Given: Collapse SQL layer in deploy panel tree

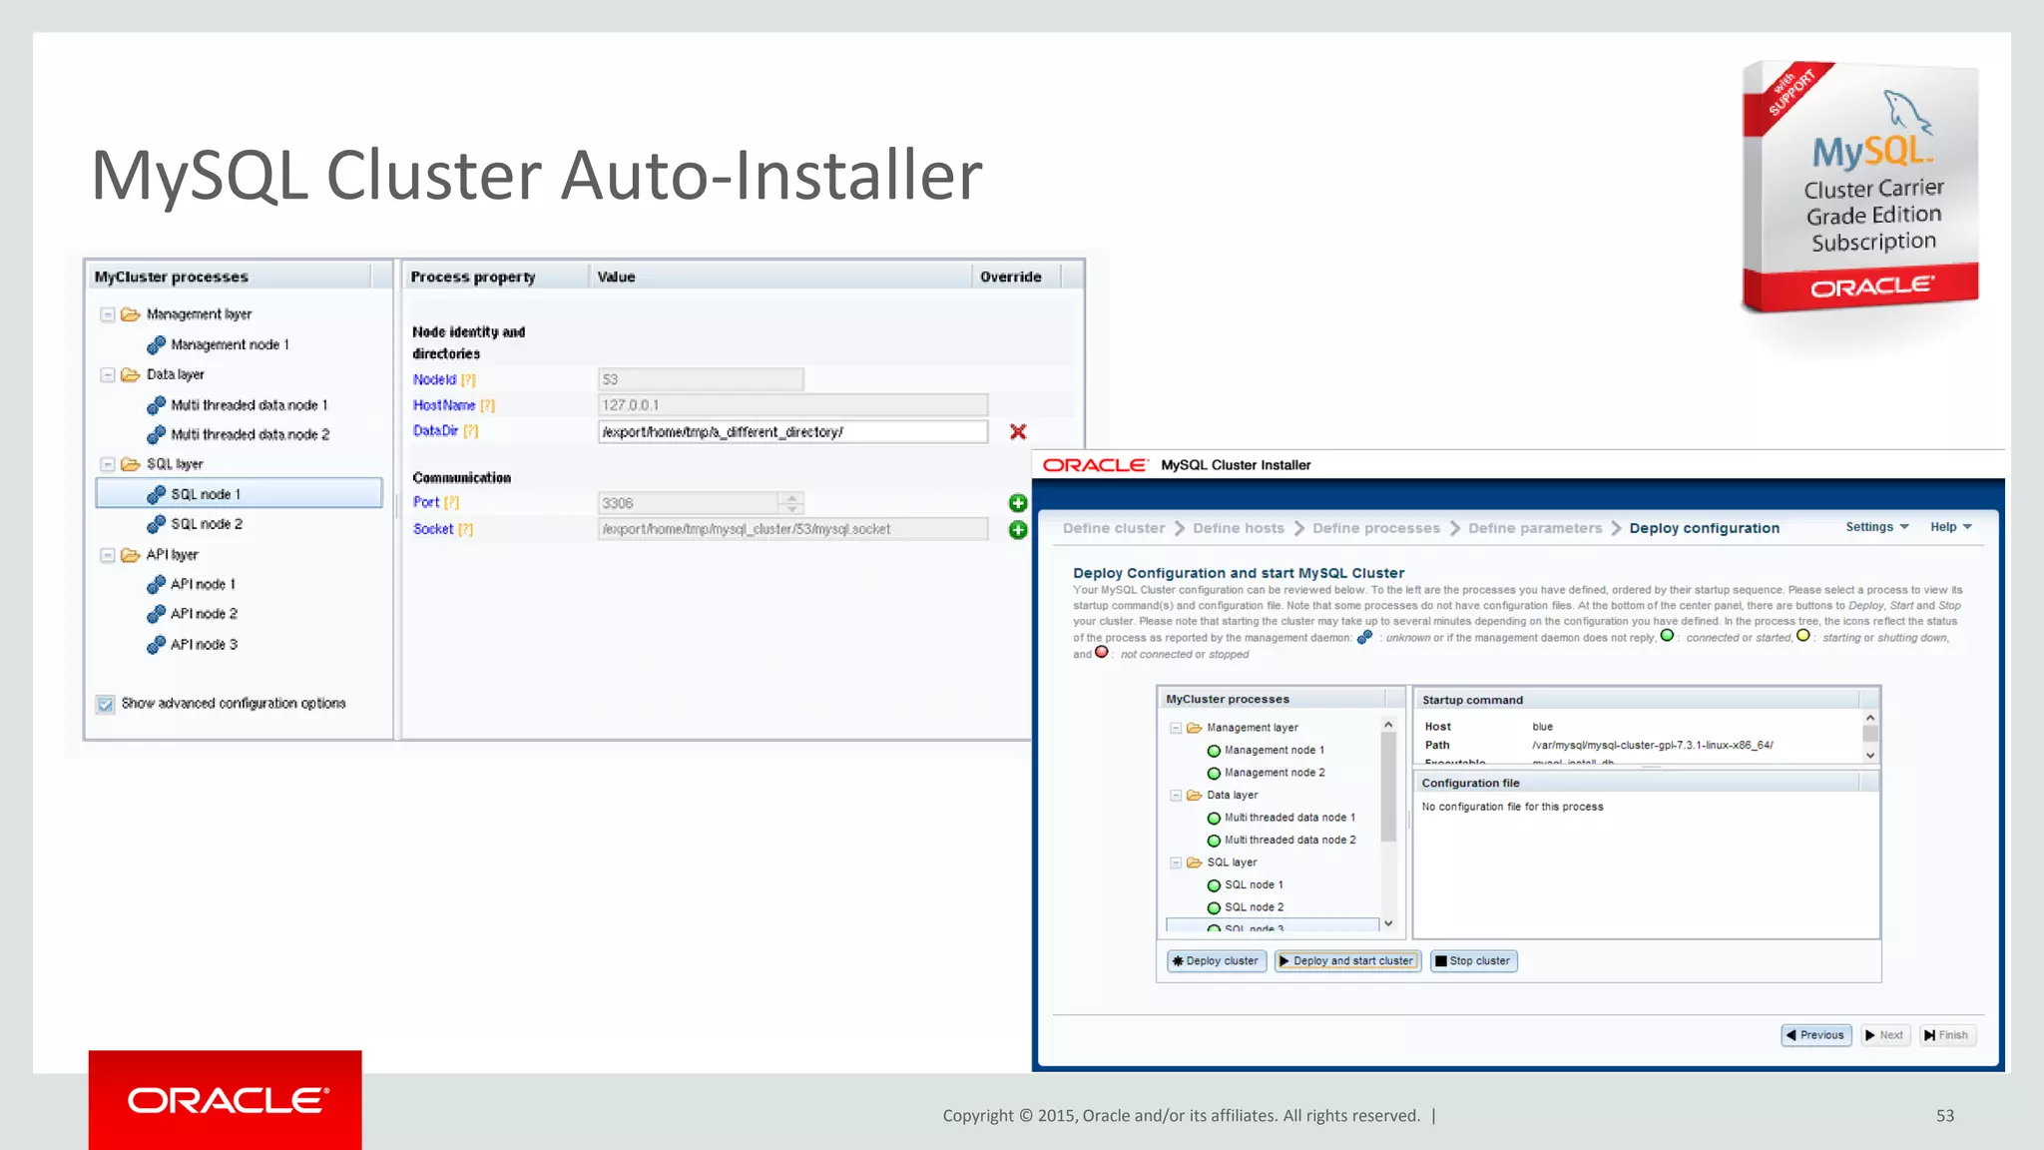Looking at the screenshot, I should click(x=1176, y=862).
